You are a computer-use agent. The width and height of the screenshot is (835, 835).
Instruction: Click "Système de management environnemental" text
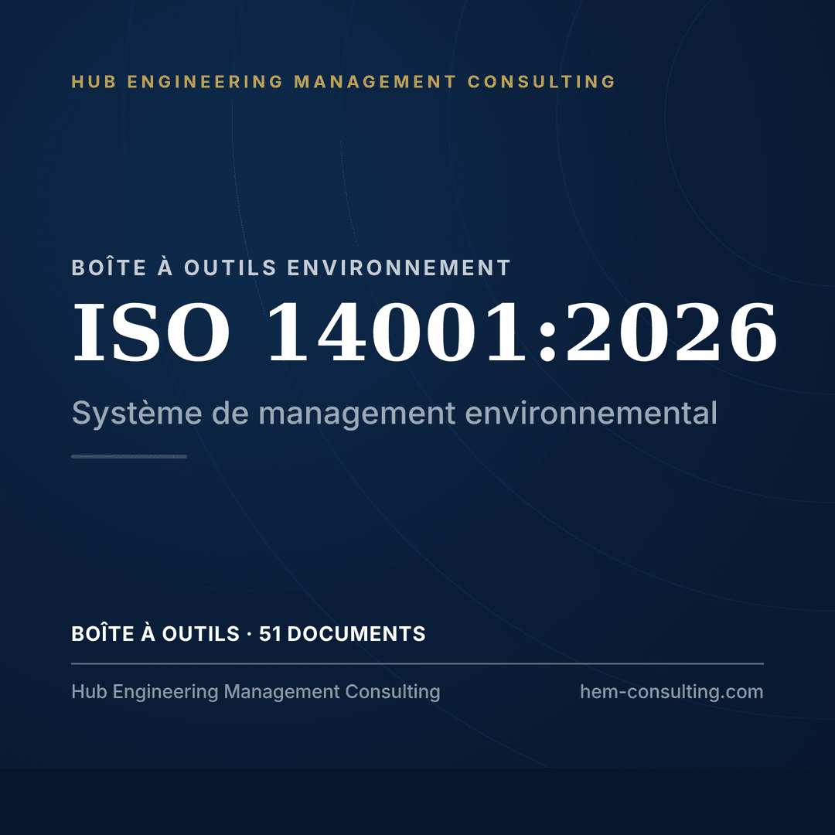[394, 414]
